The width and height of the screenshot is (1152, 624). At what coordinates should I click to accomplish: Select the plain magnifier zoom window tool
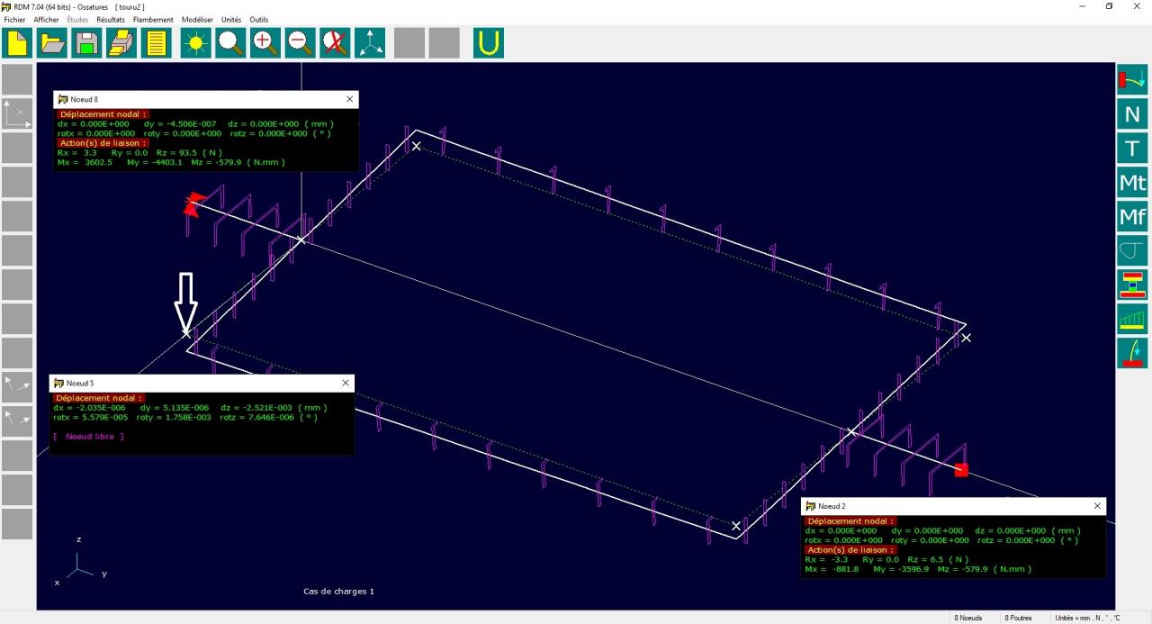pos(230,43)
